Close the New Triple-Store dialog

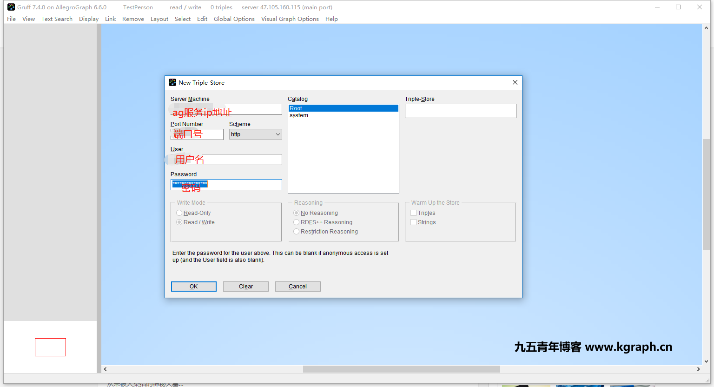pos(515,82)
